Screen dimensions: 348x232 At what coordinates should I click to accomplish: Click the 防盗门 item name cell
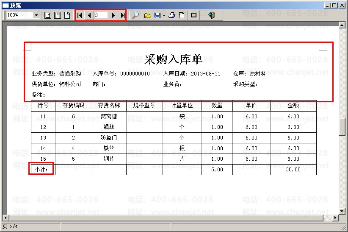(x=109, y=138)
